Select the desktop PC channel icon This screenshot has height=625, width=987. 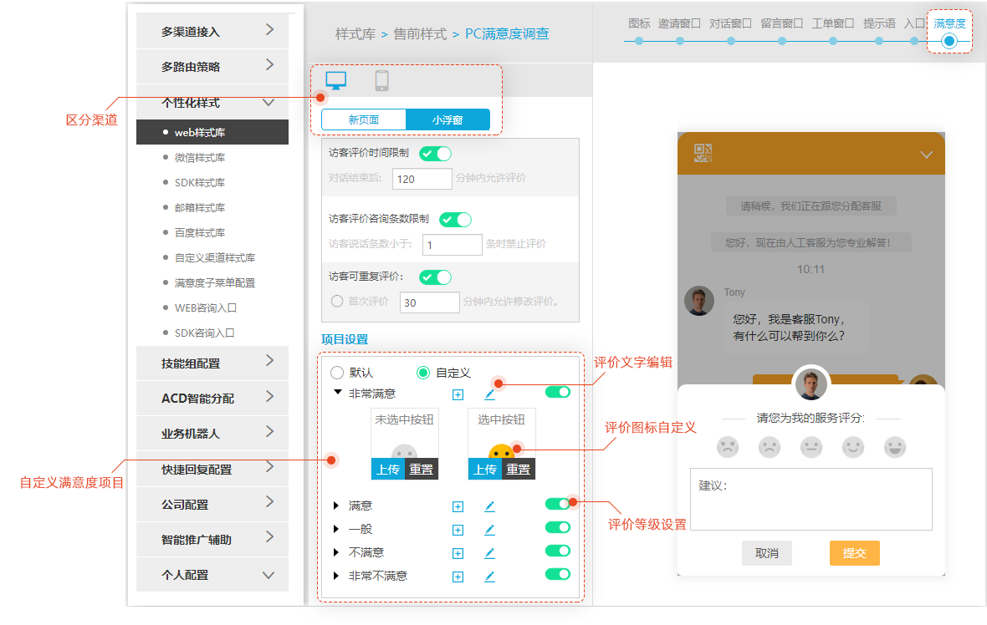click(x=335, y=81)
